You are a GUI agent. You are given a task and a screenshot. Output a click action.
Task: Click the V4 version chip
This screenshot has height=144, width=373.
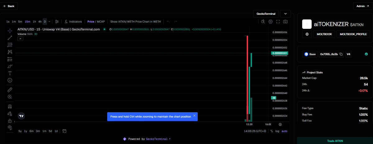click(x=348, y=54)
